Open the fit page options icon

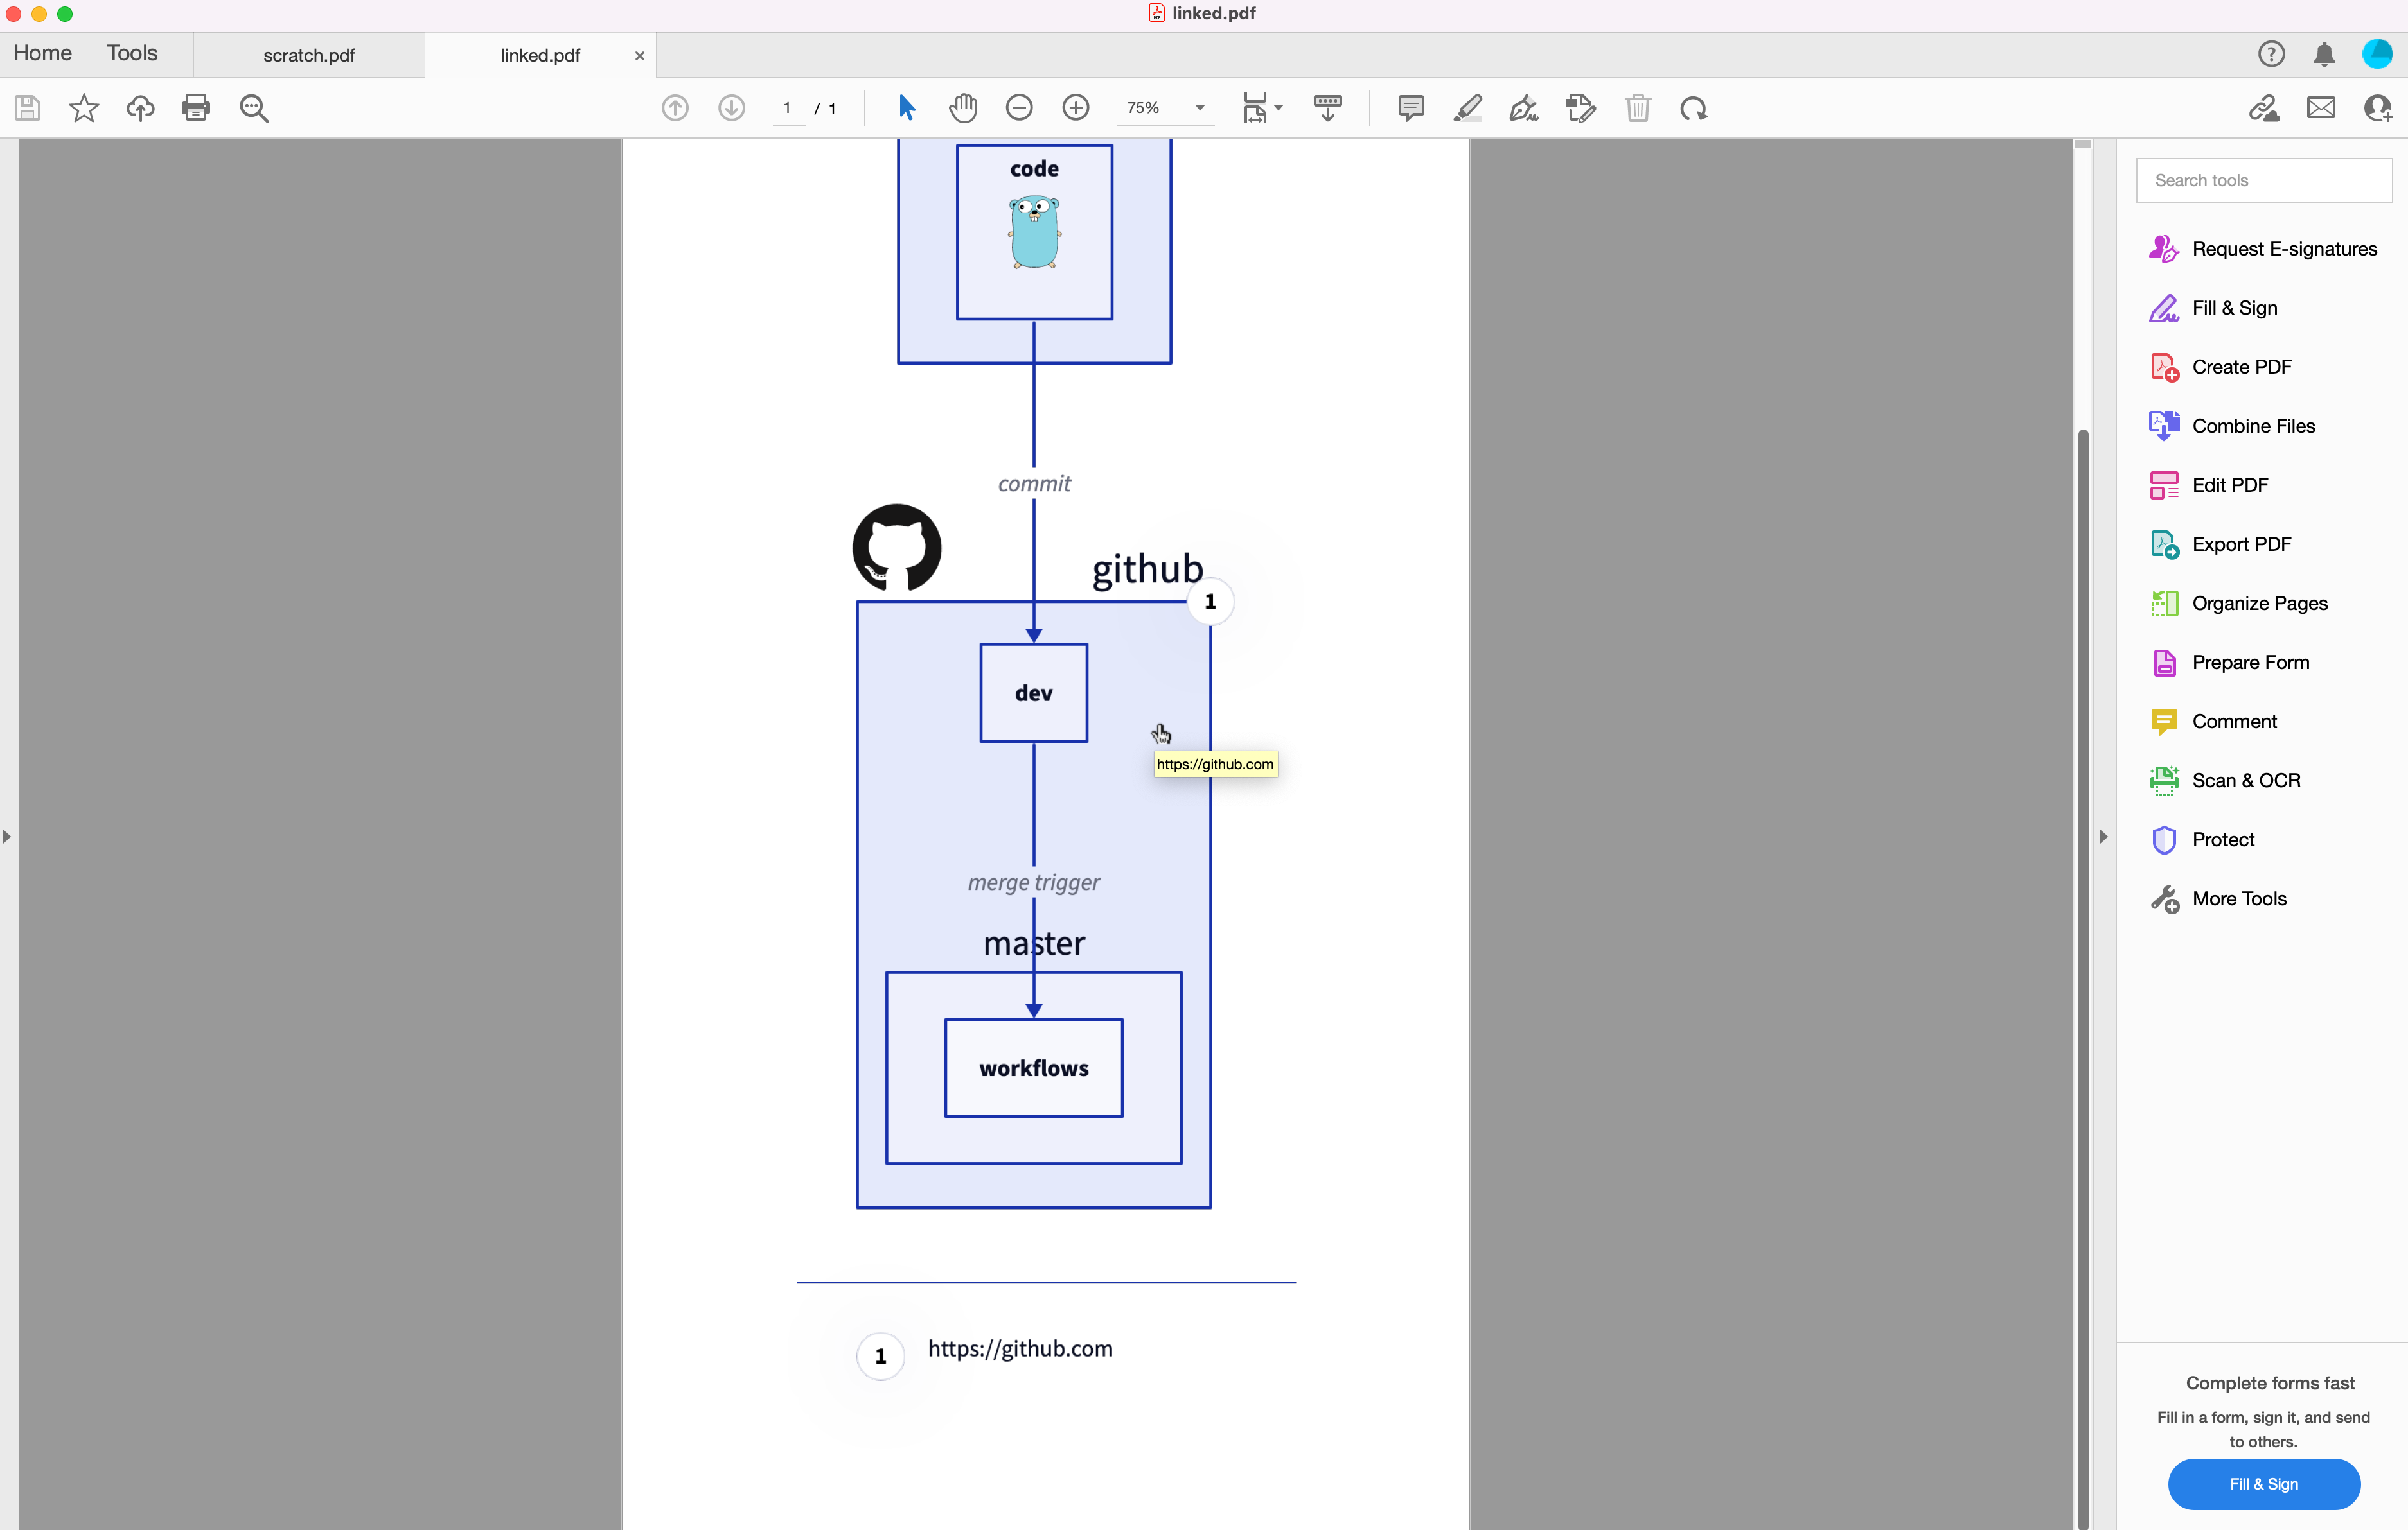[1261, 108]
